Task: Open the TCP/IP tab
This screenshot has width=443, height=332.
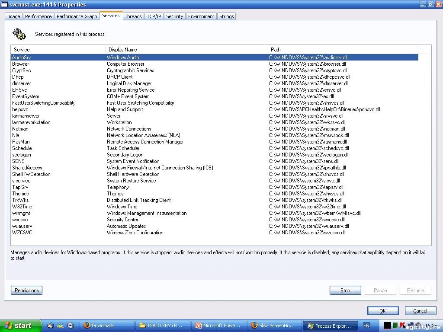Action: 154,16
